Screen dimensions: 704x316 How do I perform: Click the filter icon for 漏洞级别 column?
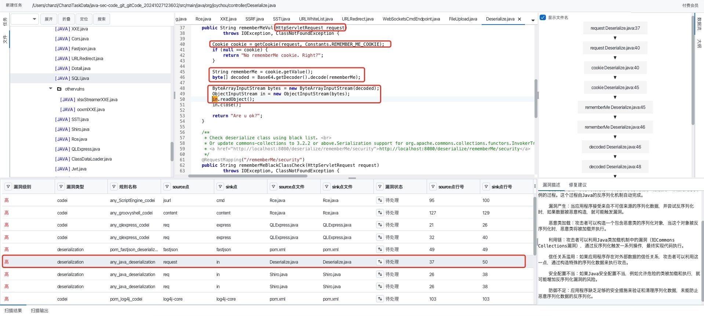pos(8,187)
